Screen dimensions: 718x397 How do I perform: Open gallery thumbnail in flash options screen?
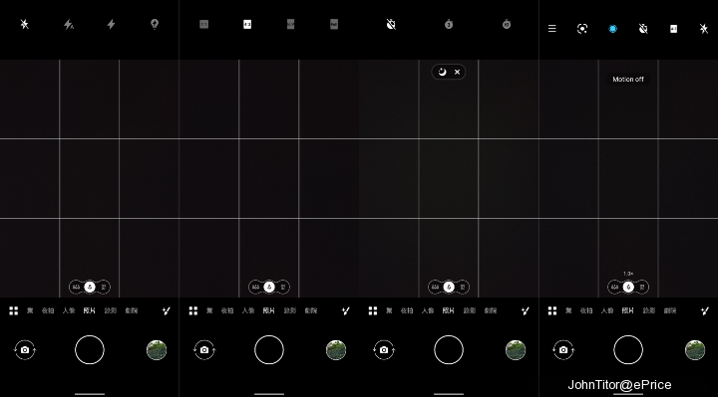click(x=157, y=350)
